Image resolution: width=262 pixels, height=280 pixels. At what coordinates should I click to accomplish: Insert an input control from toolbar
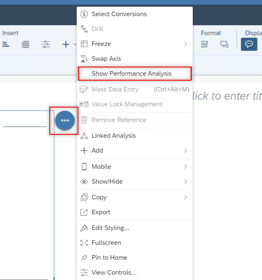coord(46,44)
